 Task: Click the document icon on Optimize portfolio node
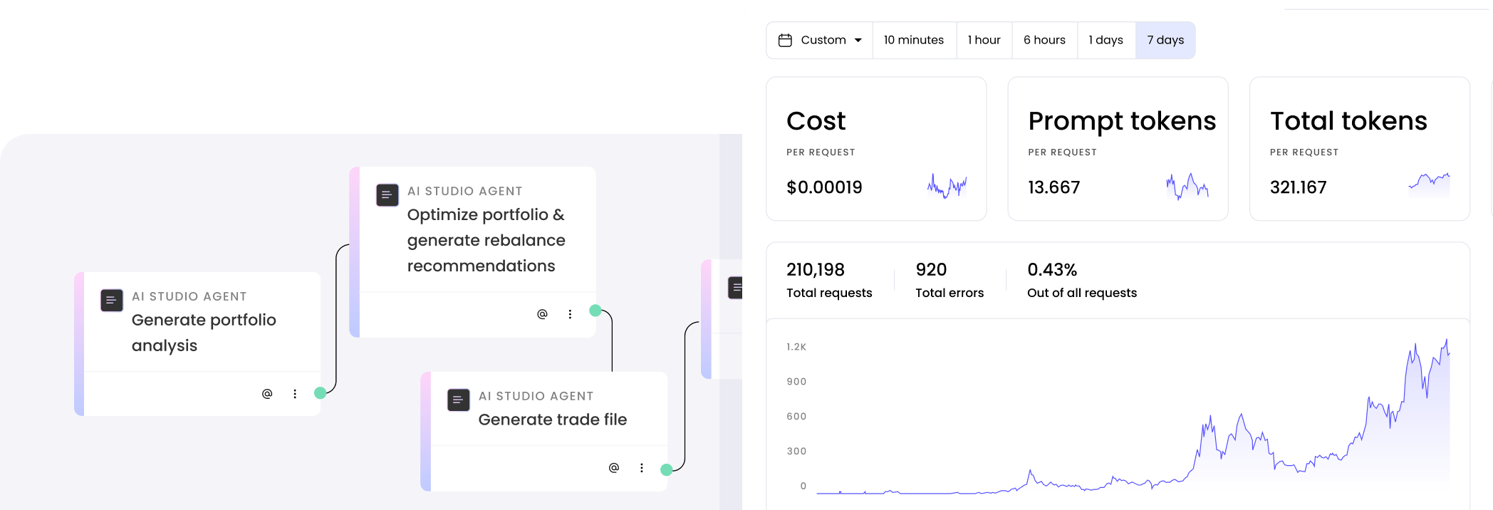tap(387, 194)
